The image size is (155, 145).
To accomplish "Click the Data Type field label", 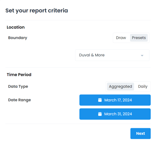I will tap(18, 86).
